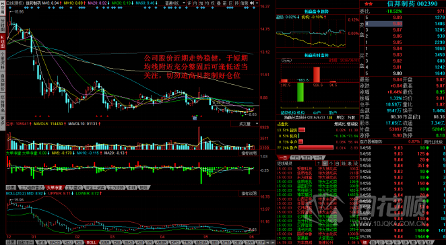Click the 均 toolbar button

pos(207,3)
